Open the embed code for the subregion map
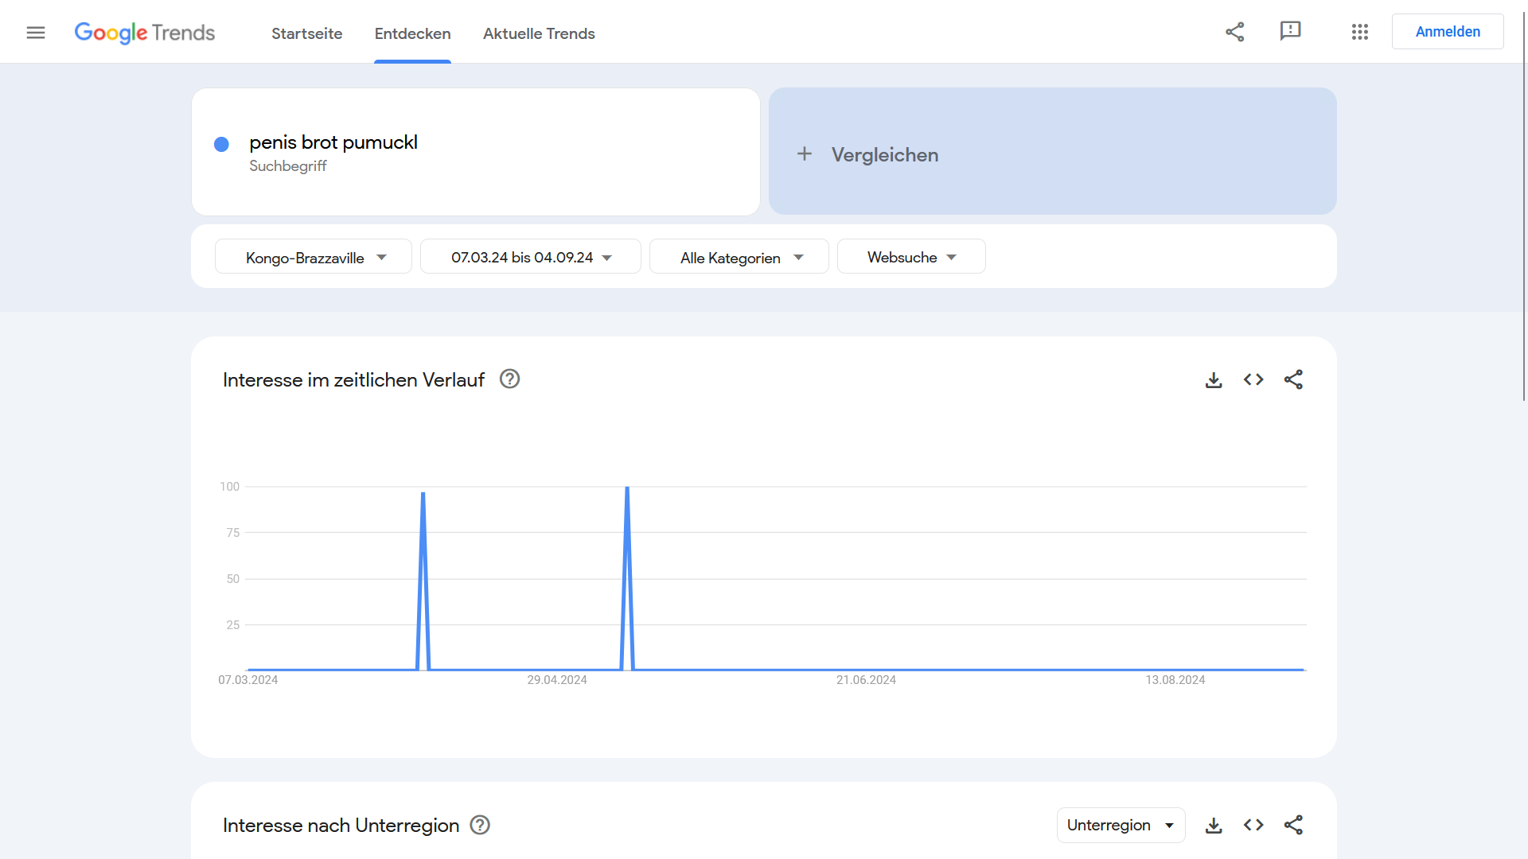Image resolution: width=1528 pixels, height=859 pixels. (x=1253, y=825)
